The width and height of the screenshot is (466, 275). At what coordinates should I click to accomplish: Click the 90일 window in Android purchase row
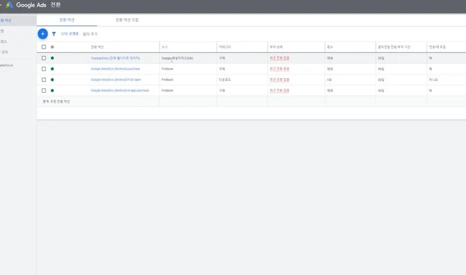(381, 69)
